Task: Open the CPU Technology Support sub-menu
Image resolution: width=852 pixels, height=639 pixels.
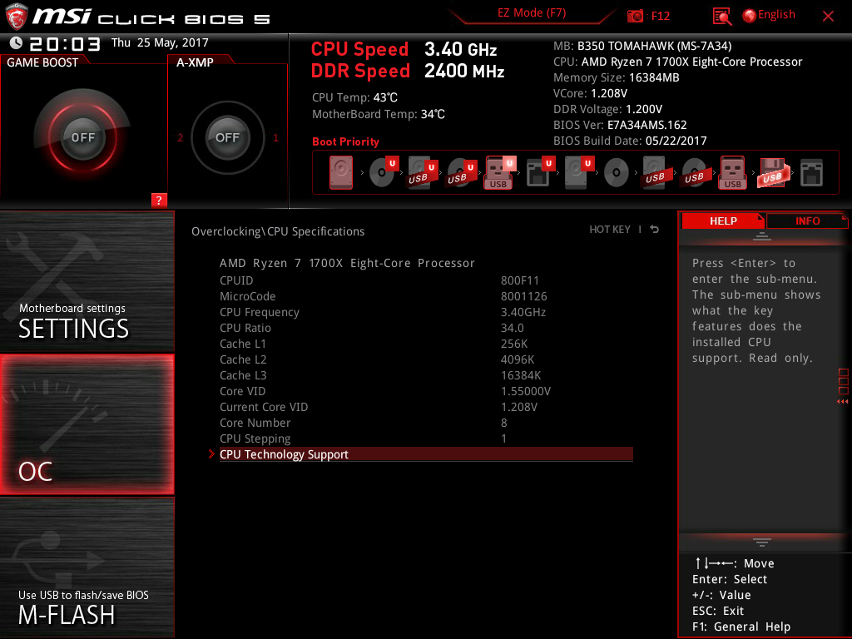Action: (426, 454)
